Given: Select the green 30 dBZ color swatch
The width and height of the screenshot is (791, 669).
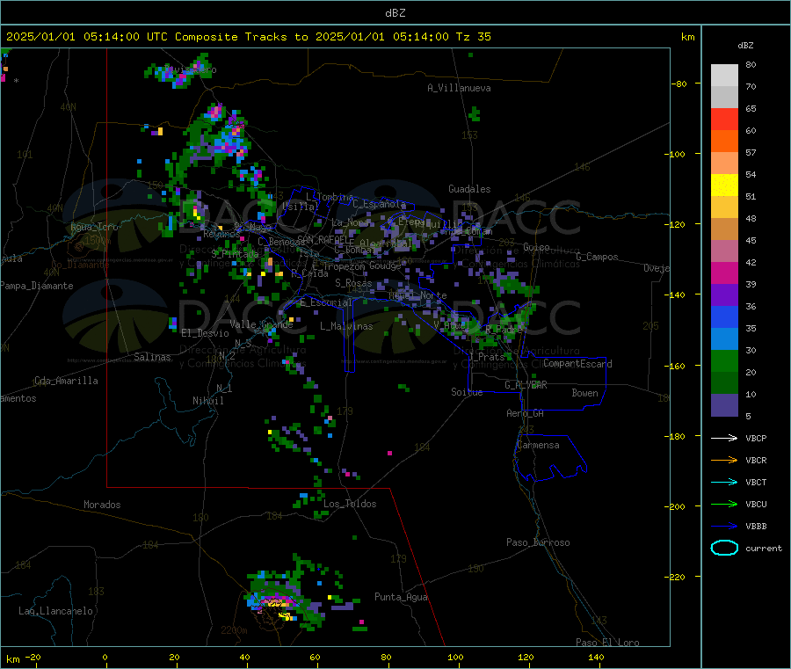Looking at the screenshot, I should [x=724, y=360].
